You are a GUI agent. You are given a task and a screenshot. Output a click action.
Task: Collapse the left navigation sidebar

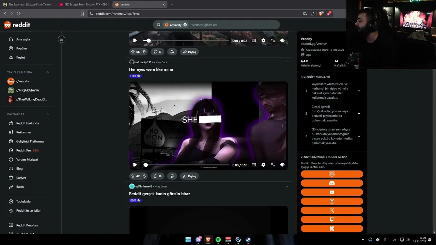pos(61,39)
